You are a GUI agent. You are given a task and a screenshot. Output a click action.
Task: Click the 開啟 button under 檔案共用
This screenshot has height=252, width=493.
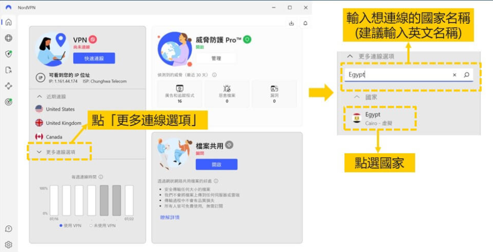pos(216,164)
